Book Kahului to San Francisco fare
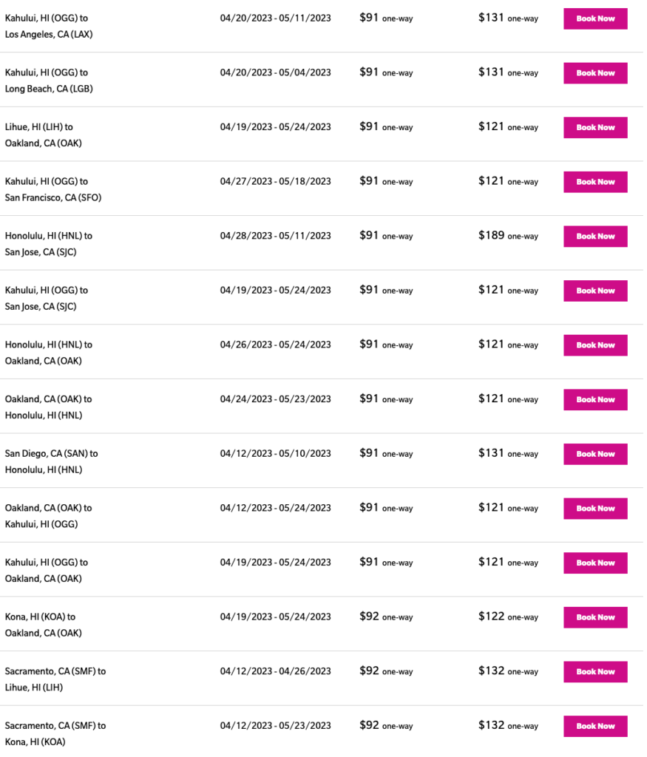647x757 pixels. pyautogui.click(x=595, y=182)
